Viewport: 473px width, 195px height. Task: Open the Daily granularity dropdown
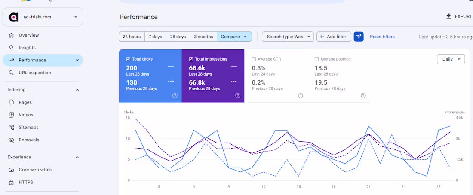pyautogui.click(x=451, y=59)
